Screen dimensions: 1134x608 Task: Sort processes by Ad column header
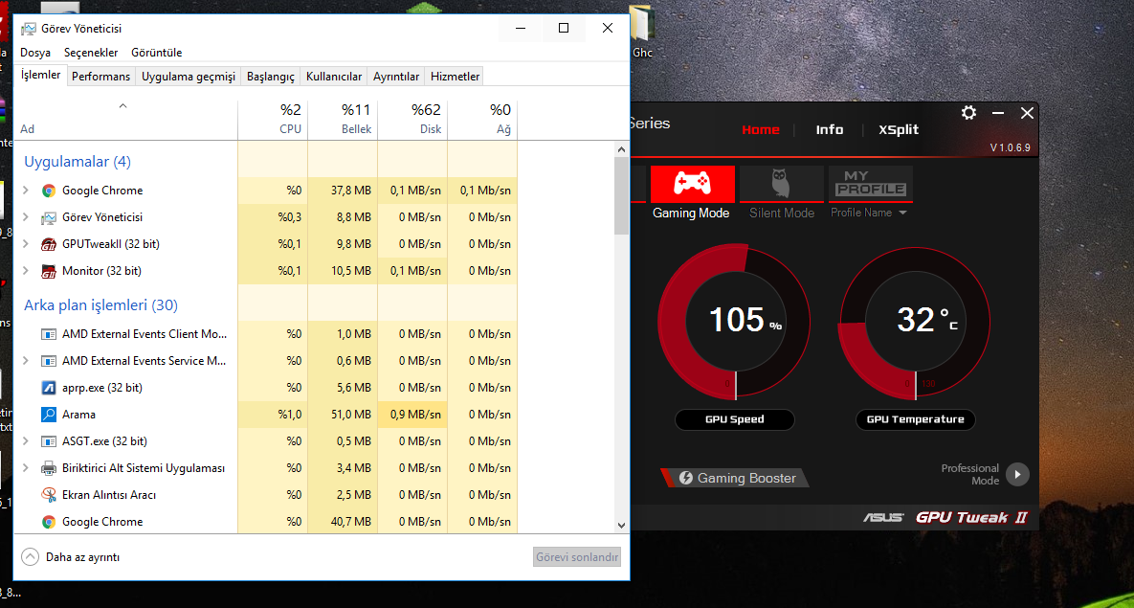pos(125,120)
